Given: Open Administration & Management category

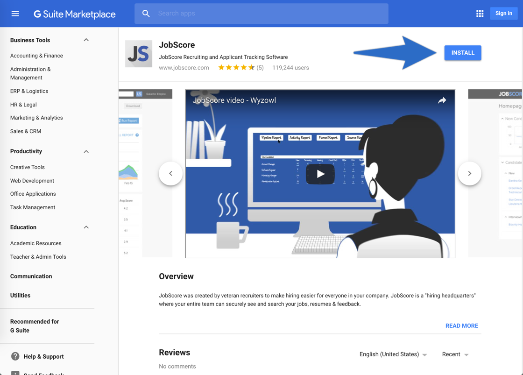Looking at the screenshot, I should [30, 73].
